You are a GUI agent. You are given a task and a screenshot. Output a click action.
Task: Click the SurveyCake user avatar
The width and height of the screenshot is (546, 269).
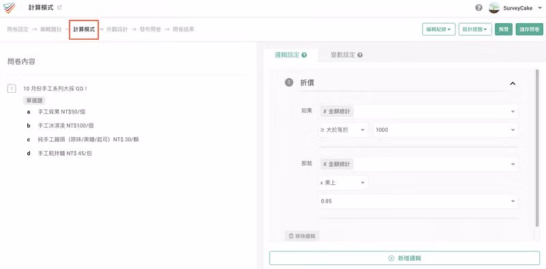click(x=493, y=8)
